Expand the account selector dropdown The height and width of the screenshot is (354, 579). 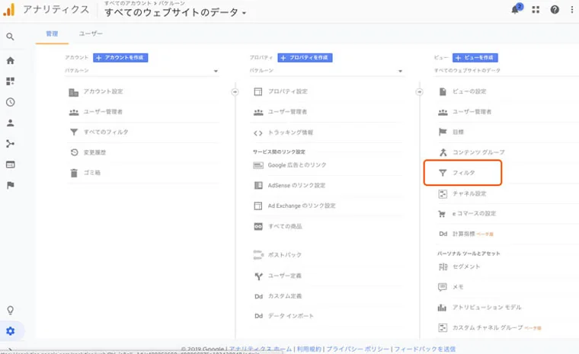coord(142,71)
